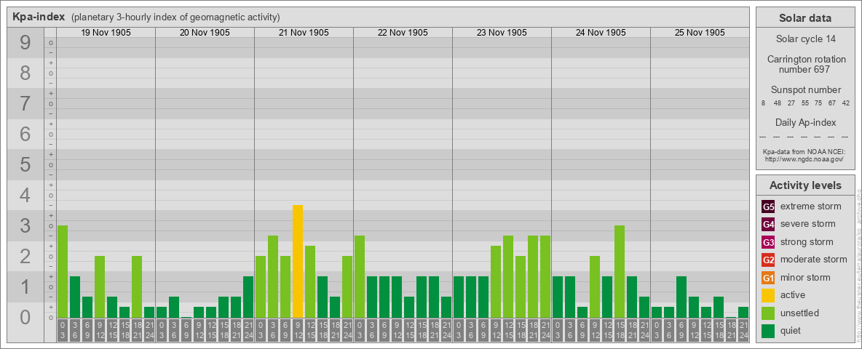This screenshot has width=862, height=349.
Task: Select the '20 Nov 1905' date header
Action: (205, 33)
